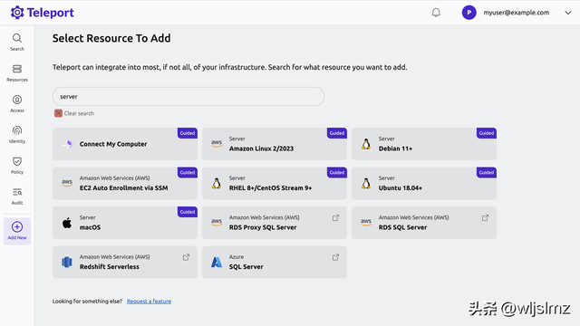Viewport: 580px width, 326px height.
Task: Click the AWS logo on EC2 Auto Enrollment
Action: click(67, 183)
